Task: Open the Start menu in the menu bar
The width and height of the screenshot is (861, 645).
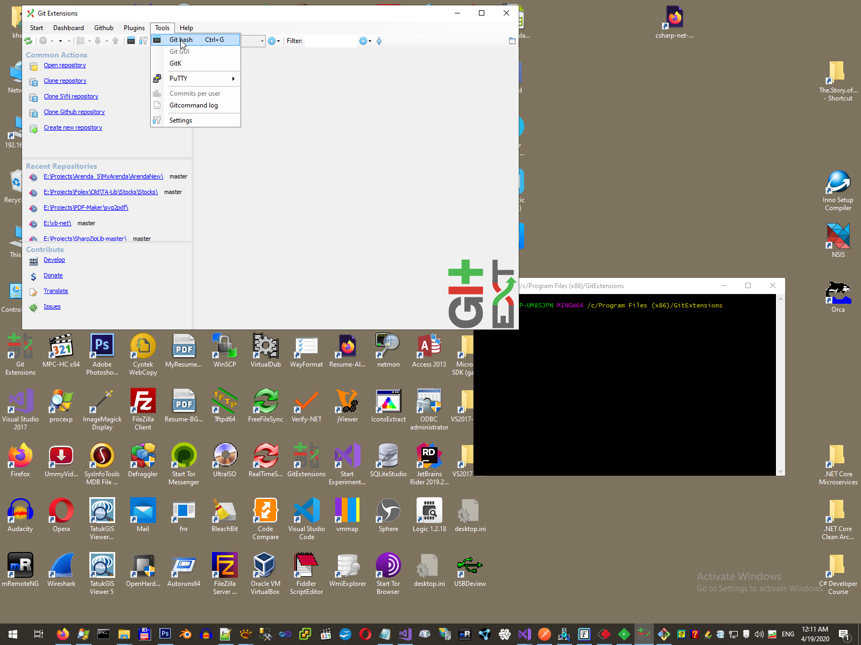Action: pos(37,28)
